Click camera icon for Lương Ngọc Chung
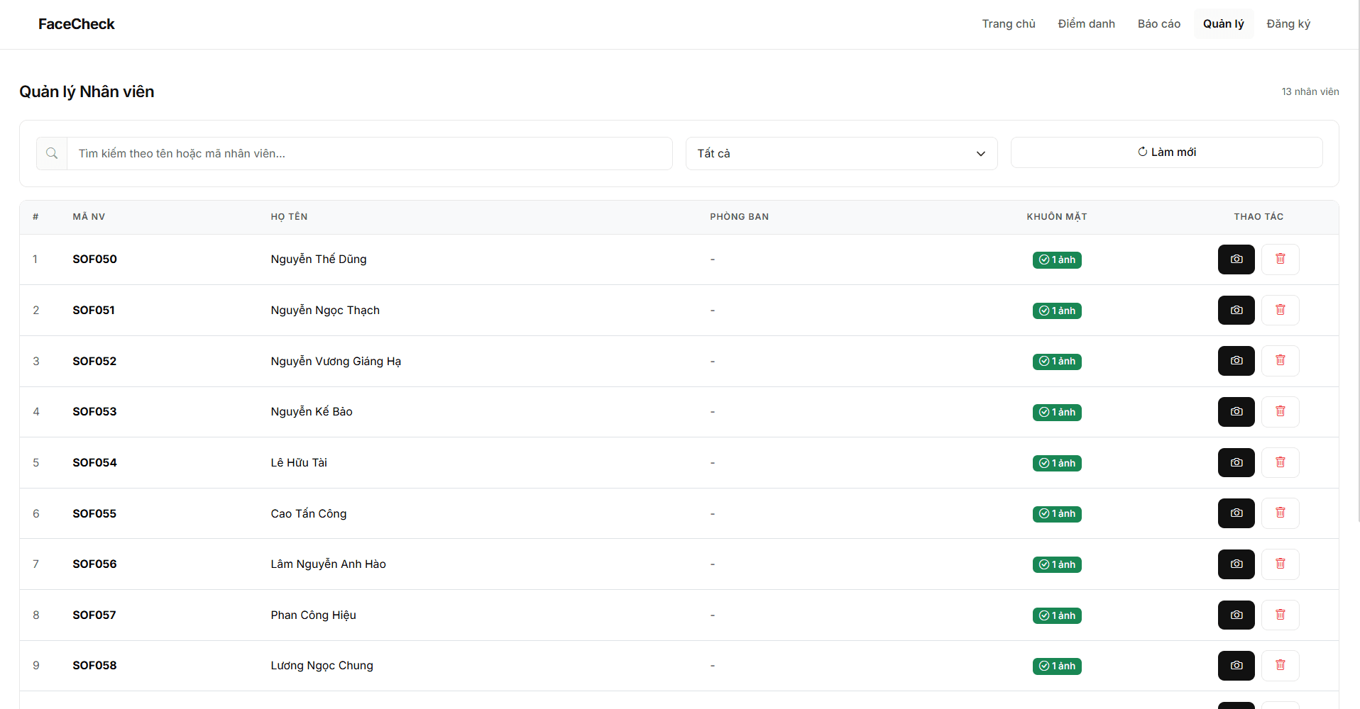Viewport: 1360px width, 709px height. tap(1236, 666)
